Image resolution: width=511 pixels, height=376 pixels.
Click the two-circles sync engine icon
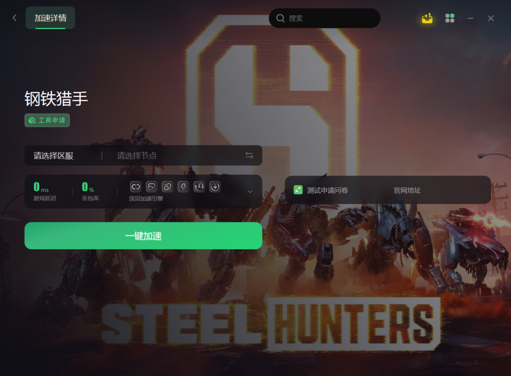point(168,187)
